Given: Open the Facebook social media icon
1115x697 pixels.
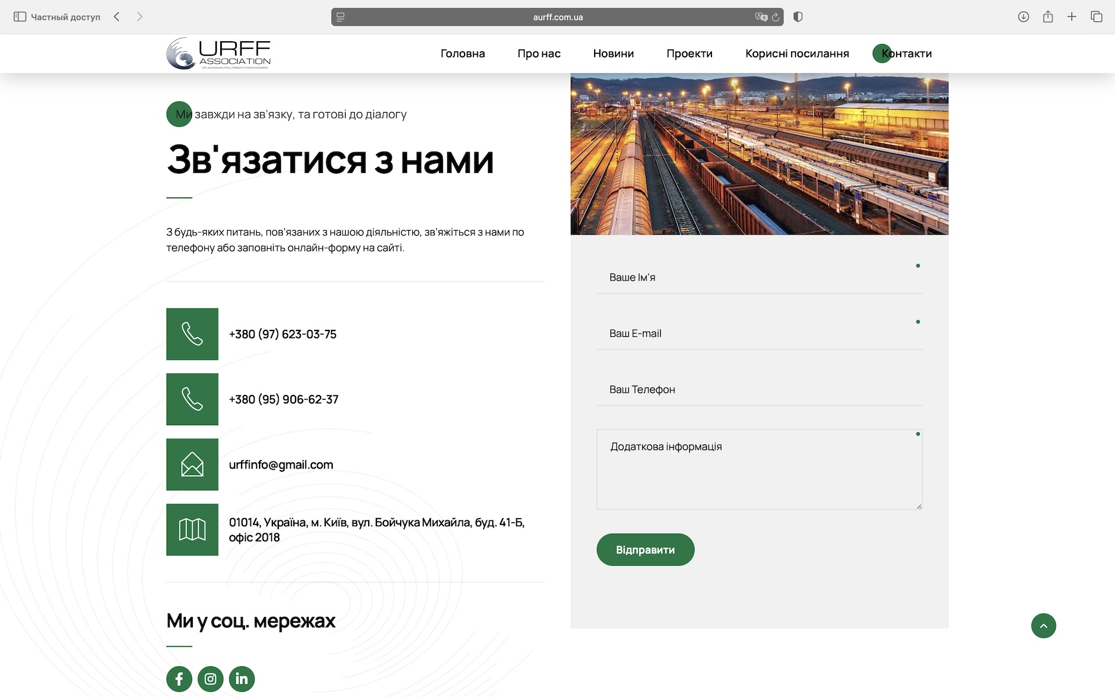Looking at the screenshot, I should tap(179, 678).
